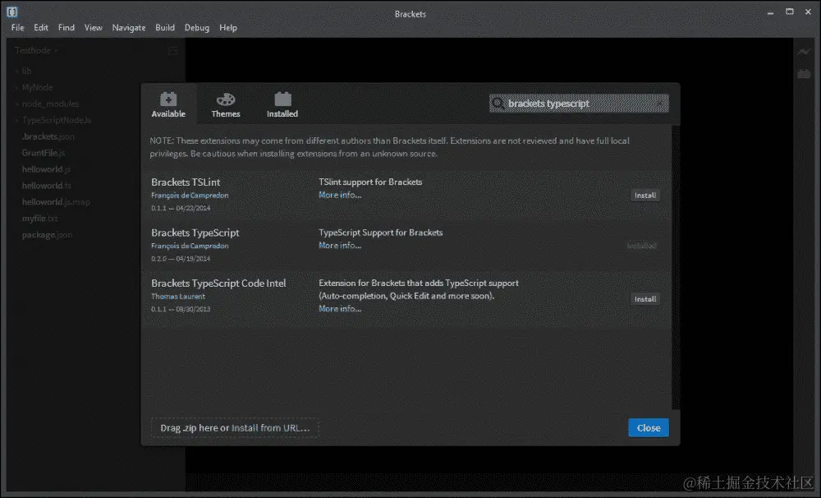Click Install from URL link
Image resolution: width=821 pixels, height=498 pixels.
[x=270, y=428]
